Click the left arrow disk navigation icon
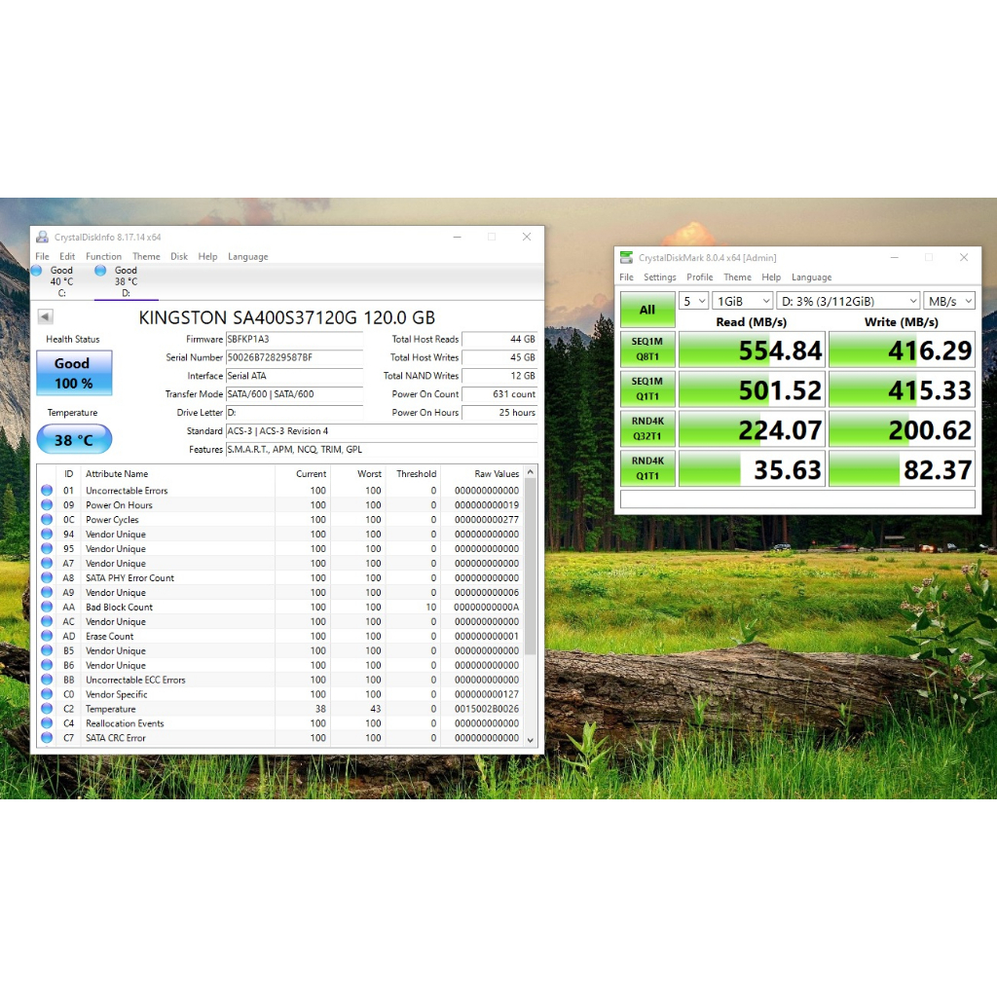Viewport: 997px width, 997px height. (x=45, y=315)
